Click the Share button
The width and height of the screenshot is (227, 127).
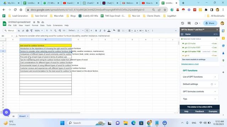210,23
